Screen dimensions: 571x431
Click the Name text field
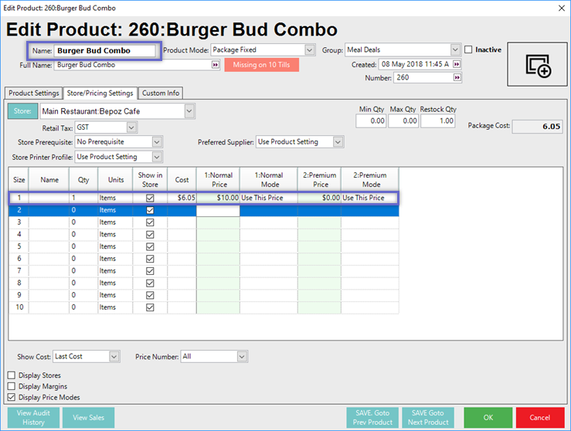(105, 51)
